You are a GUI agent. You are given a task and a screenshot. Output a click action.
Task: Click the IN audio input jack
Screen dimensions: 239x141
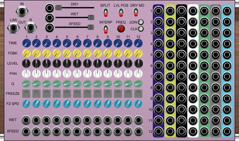pos(22,11)
